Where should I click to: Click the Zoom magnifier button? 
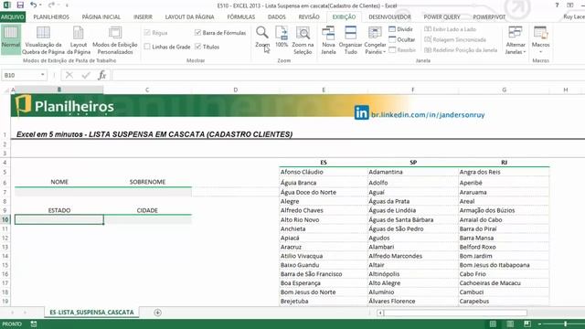pyautogui.click(x=262, y=37)
